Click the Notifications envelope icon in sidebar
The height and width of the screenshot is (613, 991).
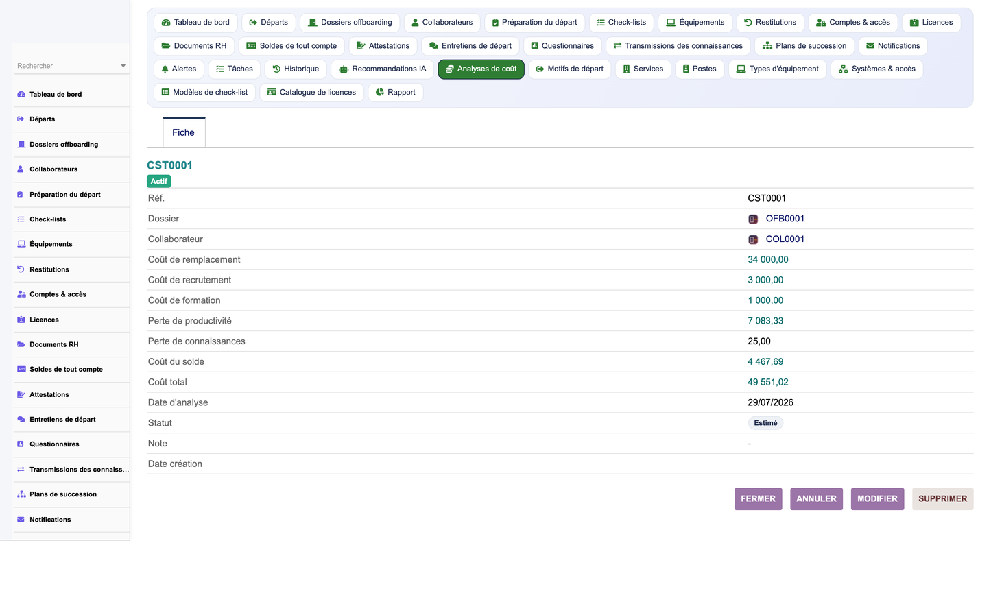pos(21,520)
